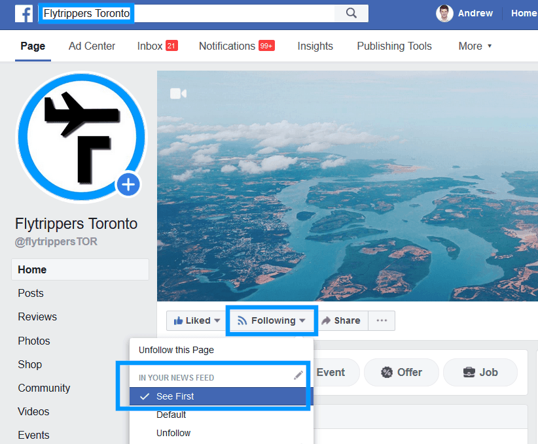This screenshot has height=444, width=538.
Task: Select Home in the left sidebar
Action: 81,269
